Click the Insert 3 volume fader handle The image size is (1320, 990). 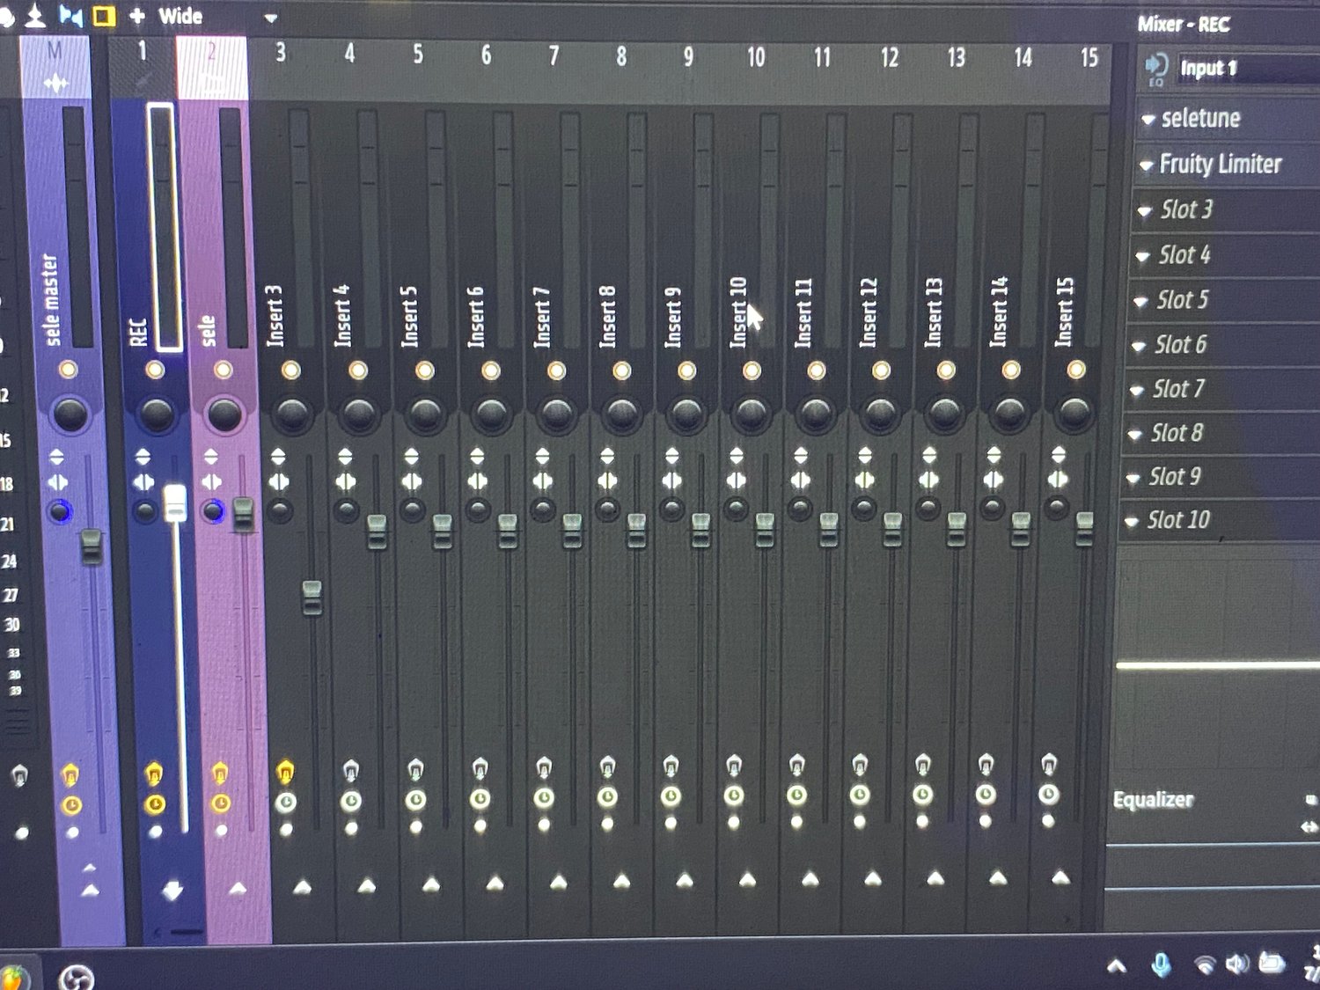pyautogui.click(x=312, y=598)
